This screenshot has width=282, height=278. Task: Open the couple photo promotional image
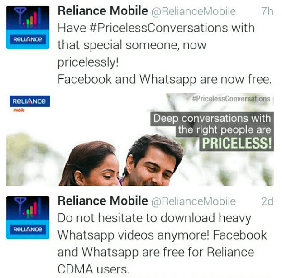click(140, 139)
